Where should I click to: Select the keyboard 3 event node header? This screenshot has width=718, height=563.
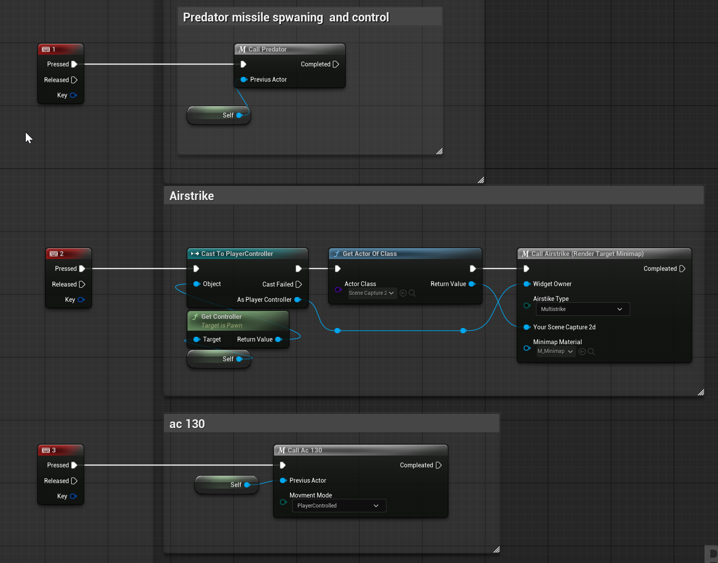pyautogui.click(x=61, y=450)
